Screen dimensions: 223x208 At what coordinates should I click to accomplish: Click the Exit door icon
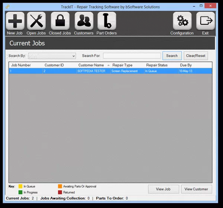[205, 21]
